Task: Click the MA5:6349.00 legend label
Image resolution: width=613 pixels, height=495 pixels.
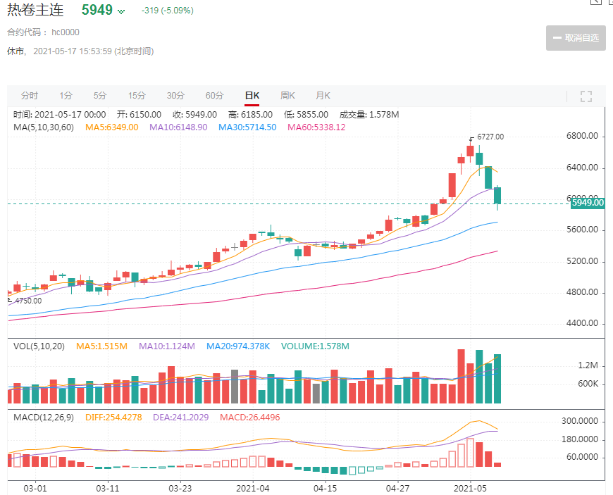Action: (x=112, y=127)
